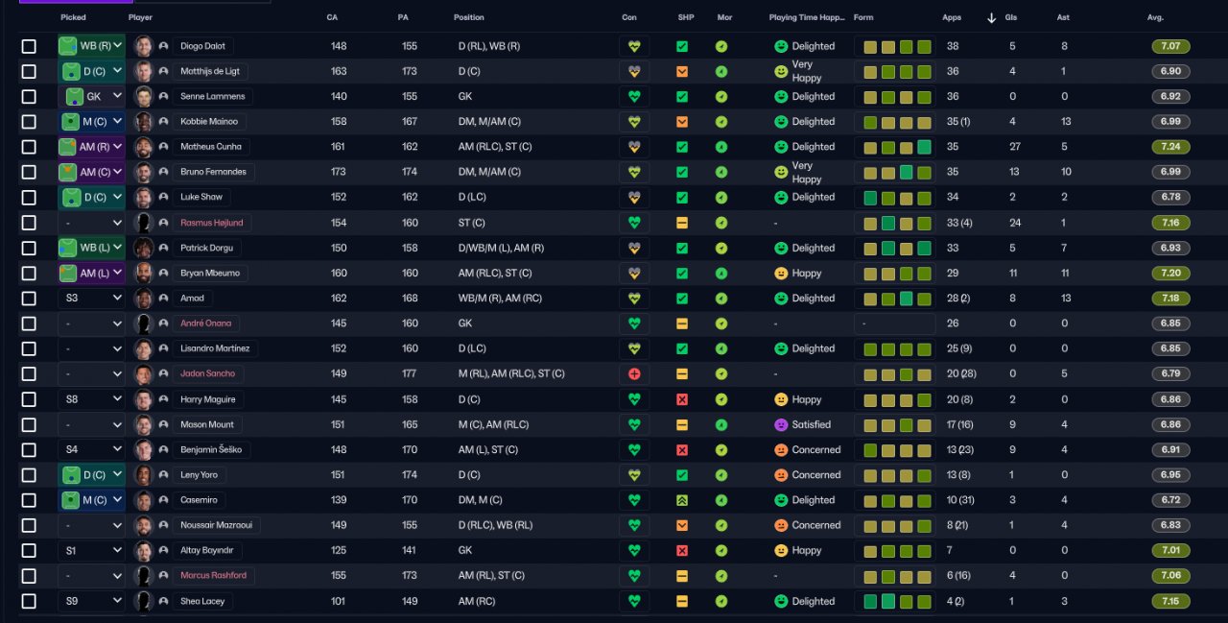
Task: Click Noussair Mazraoui's orange sharpness icon
Action: click(682, 526)
